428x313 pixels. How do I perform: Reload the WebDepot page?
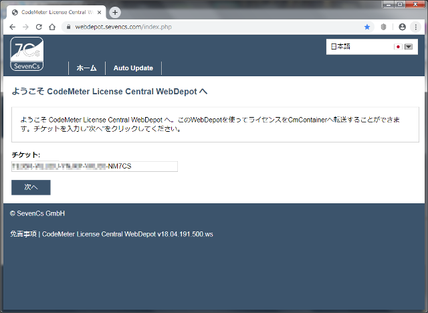[39, 27]
